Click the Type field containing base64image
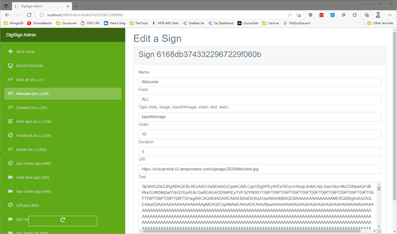The width and height of the screenshot is (397, 234). pos(260,117)
